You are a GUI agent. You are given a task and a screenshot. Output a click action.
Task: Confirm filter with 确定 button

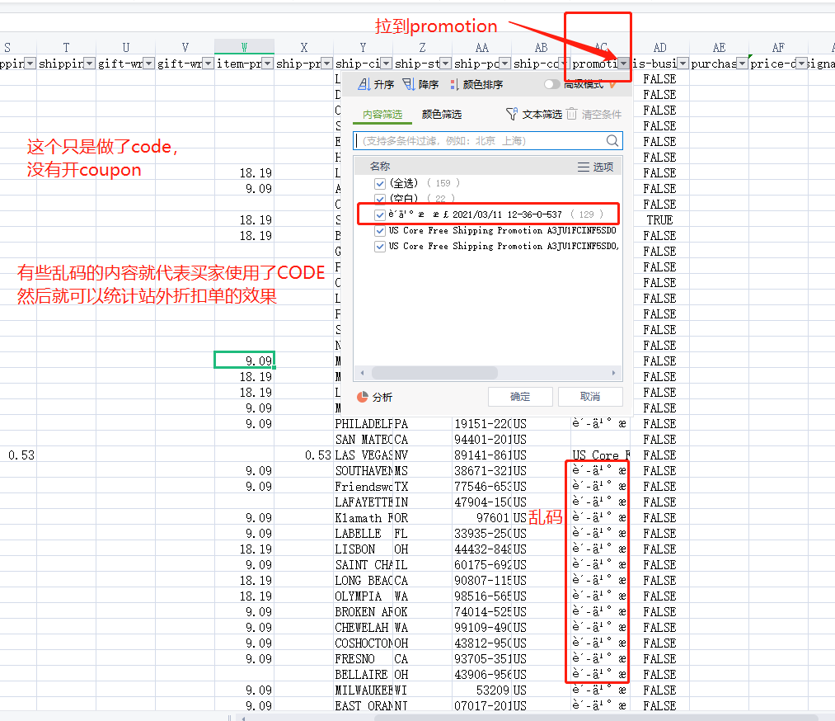[x=520, y=397]
